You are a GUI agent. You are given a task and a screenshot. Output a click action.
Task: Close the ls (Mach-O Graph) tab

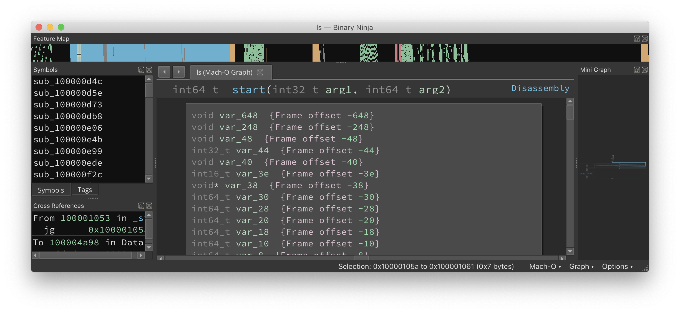pyautogui.click(x=260, y=72)
